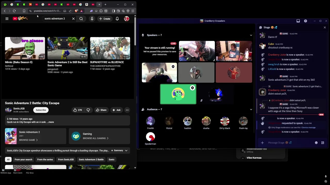Open apps launcher in Discord chat
Image resolution: width=330 pixels, height=185 pixels.
[x=323, y=143]
